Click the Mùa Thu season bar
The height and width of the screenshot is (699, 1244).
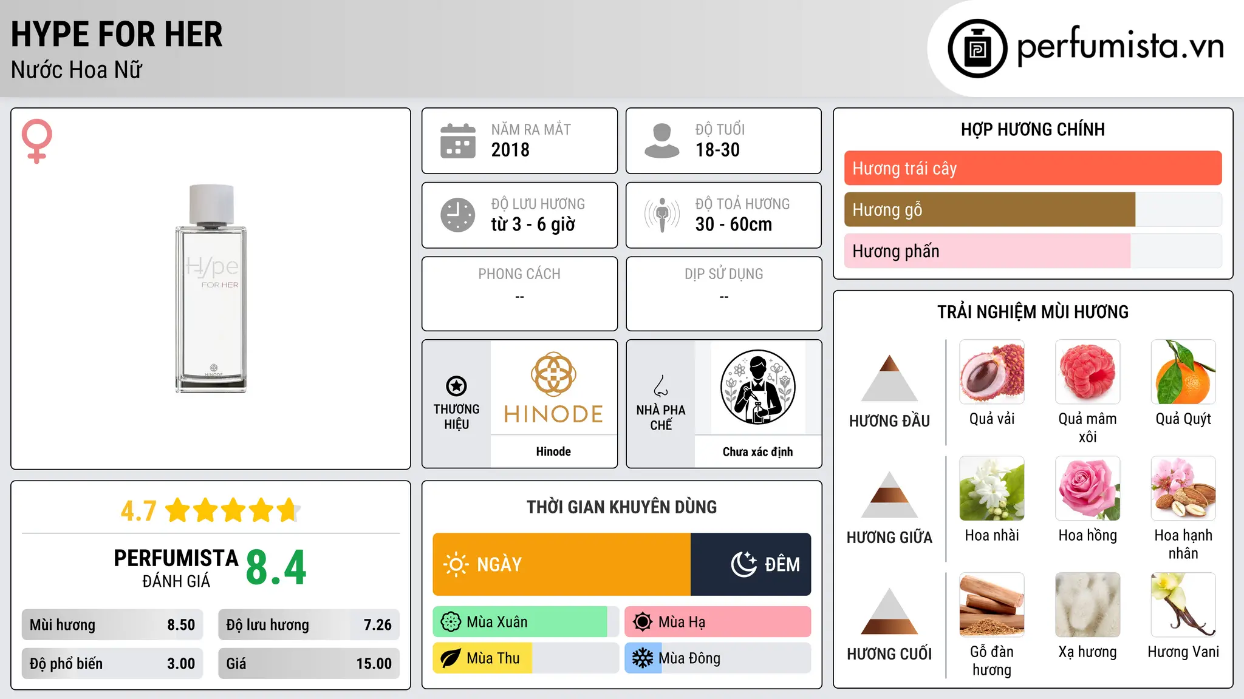coord(526,658)
